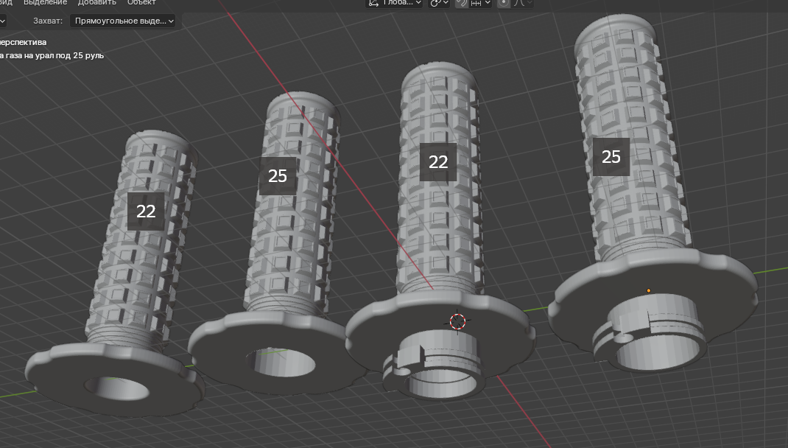
Task: Open the Добавить menu
Action: [97, 2]
